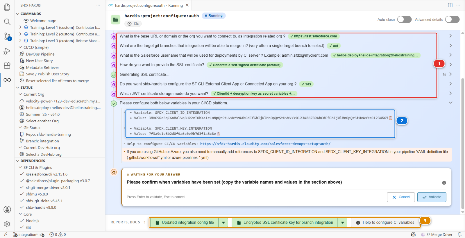Toggle the Auto-close switch
This screenshot has width=465, height=238.
[x=404, y=19]
